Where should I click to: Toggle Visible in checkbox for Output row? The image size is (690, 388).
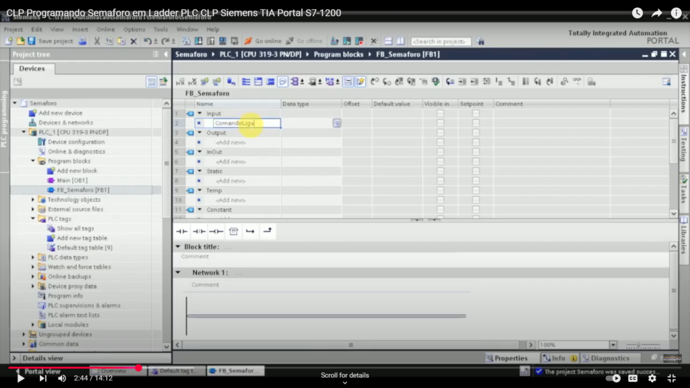click(440, 133)
